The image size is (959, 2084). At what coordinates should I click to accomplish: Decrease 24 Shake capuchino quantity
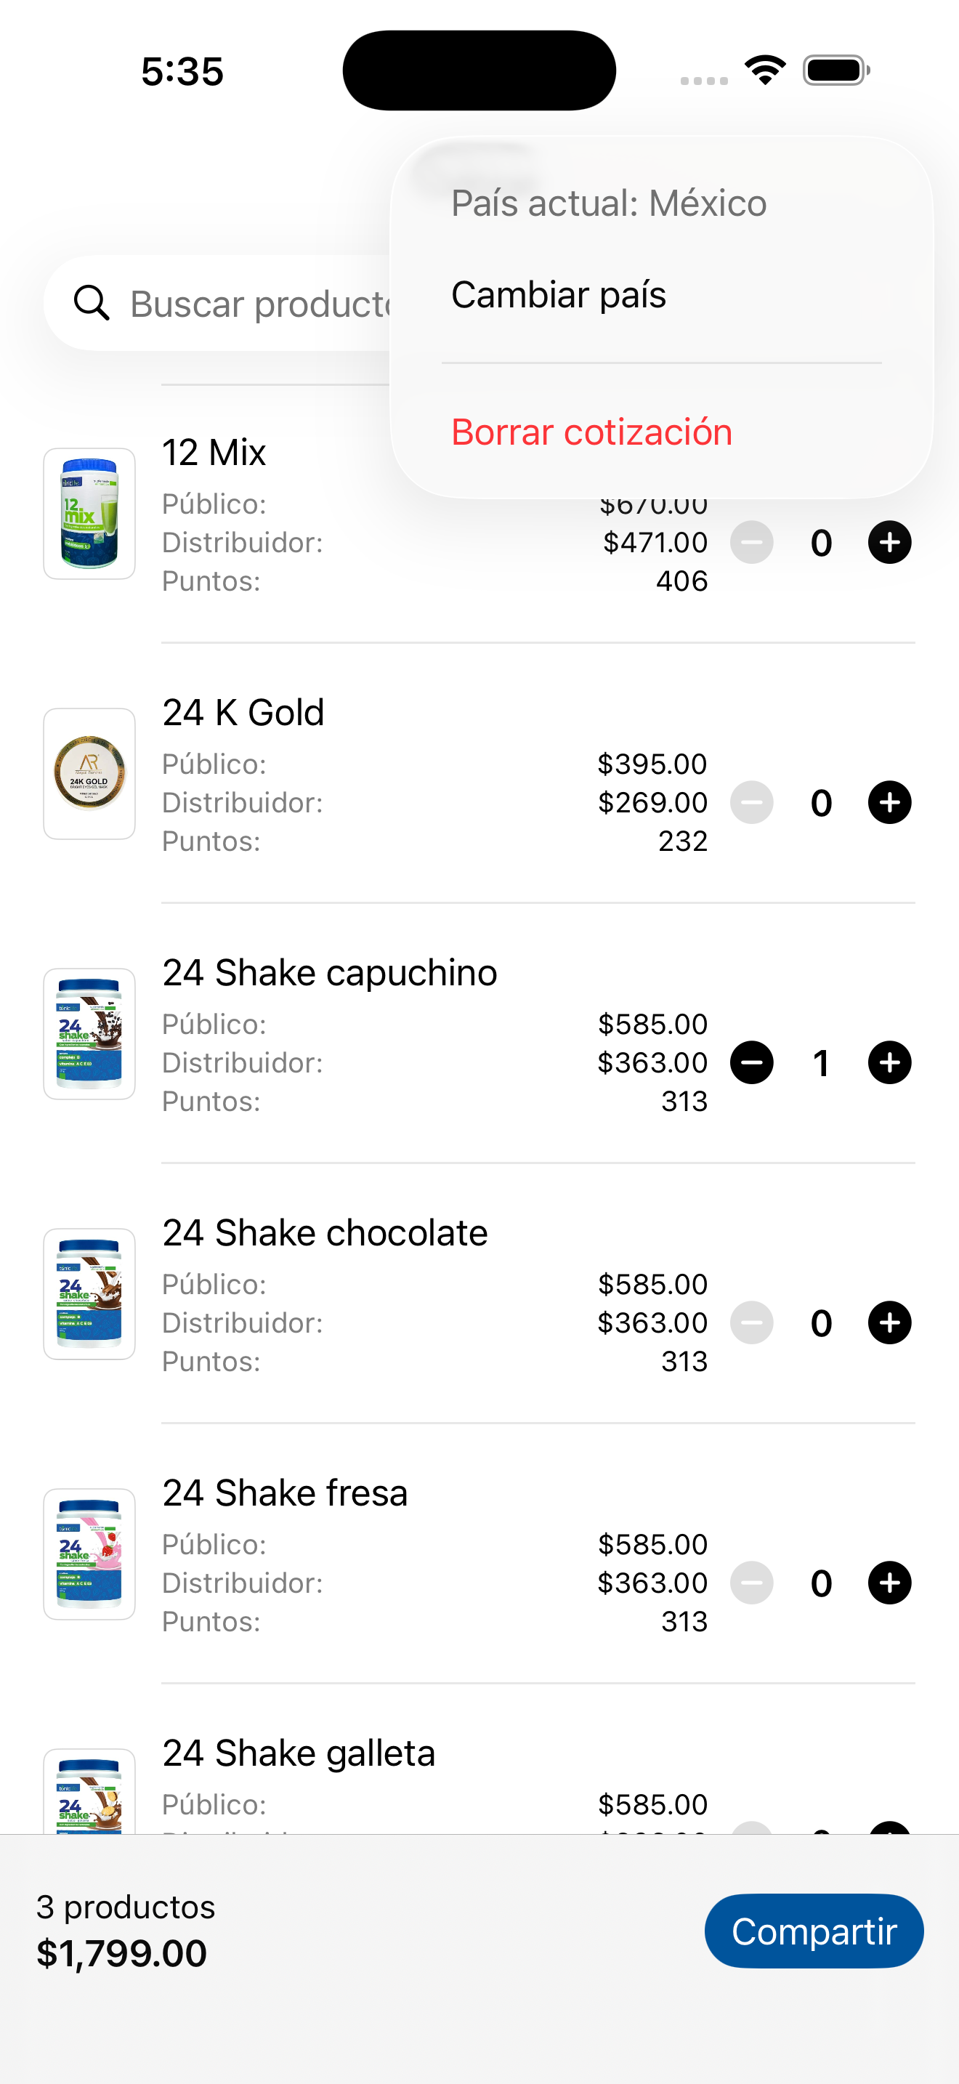751,1062
